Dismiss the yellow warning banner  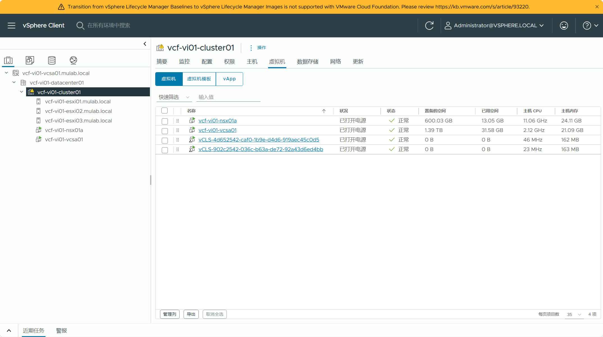pos(597,7)
